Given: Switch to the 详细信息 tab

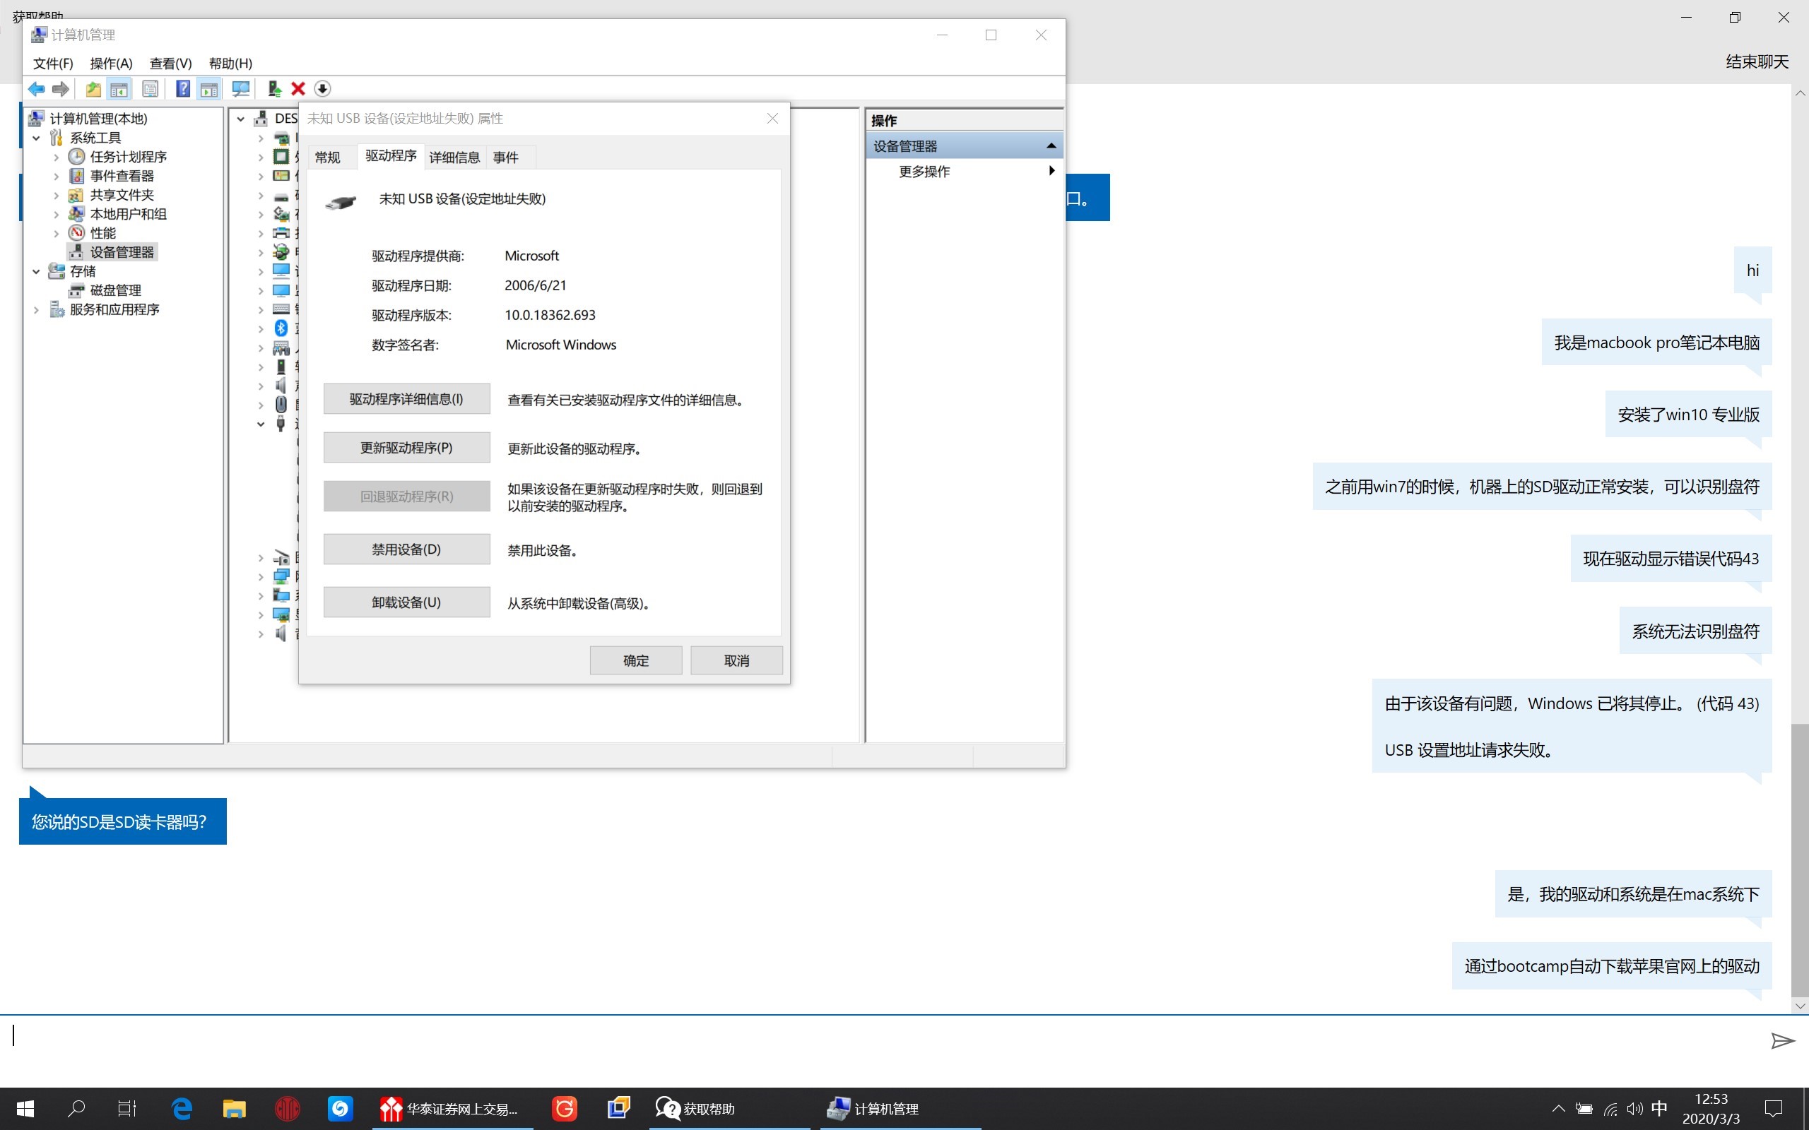Looking at the screenshot, I should [x=454, y=157].
